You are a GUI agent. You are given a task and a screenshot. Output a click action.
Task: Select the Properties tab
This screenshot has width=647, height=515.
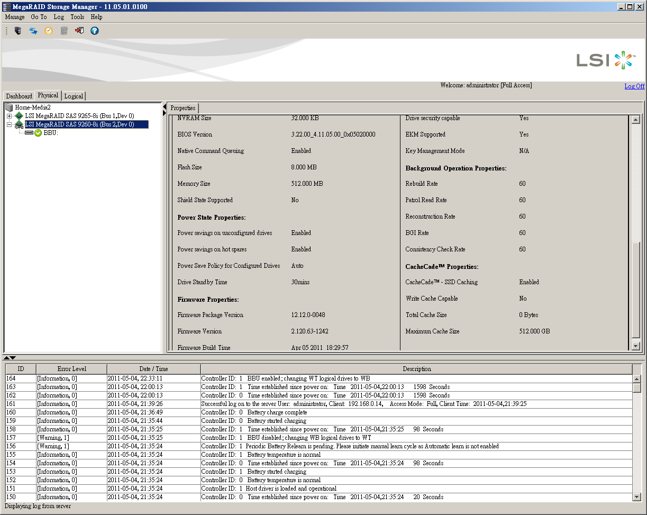click(183, 108)
